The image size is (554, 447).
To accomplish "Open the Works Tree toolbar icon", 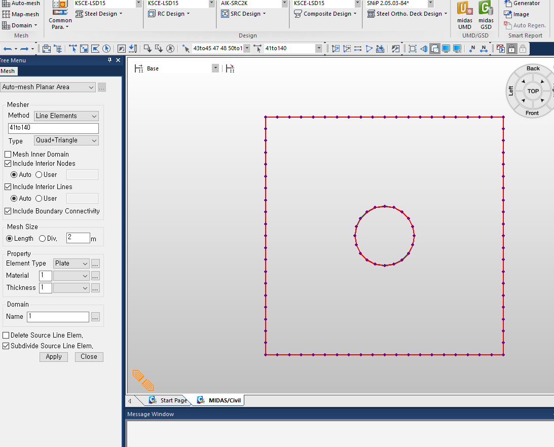I will tap(58, 49).
